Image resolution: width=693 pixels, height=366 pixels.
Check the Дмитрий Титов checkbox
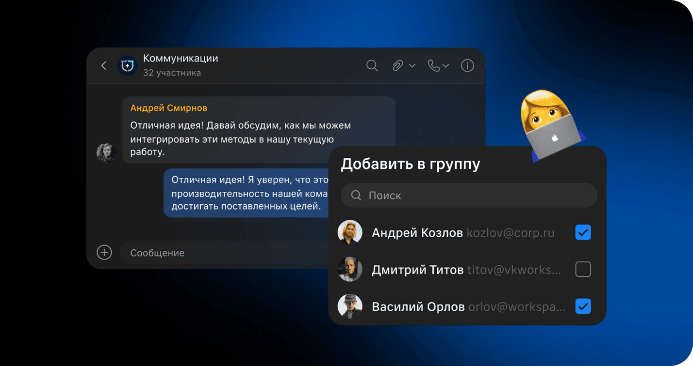583,270
